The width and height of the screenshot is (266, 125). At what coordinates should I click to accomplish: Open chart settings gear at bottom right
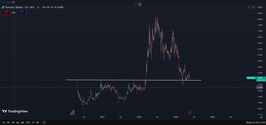tap(261, 117)
